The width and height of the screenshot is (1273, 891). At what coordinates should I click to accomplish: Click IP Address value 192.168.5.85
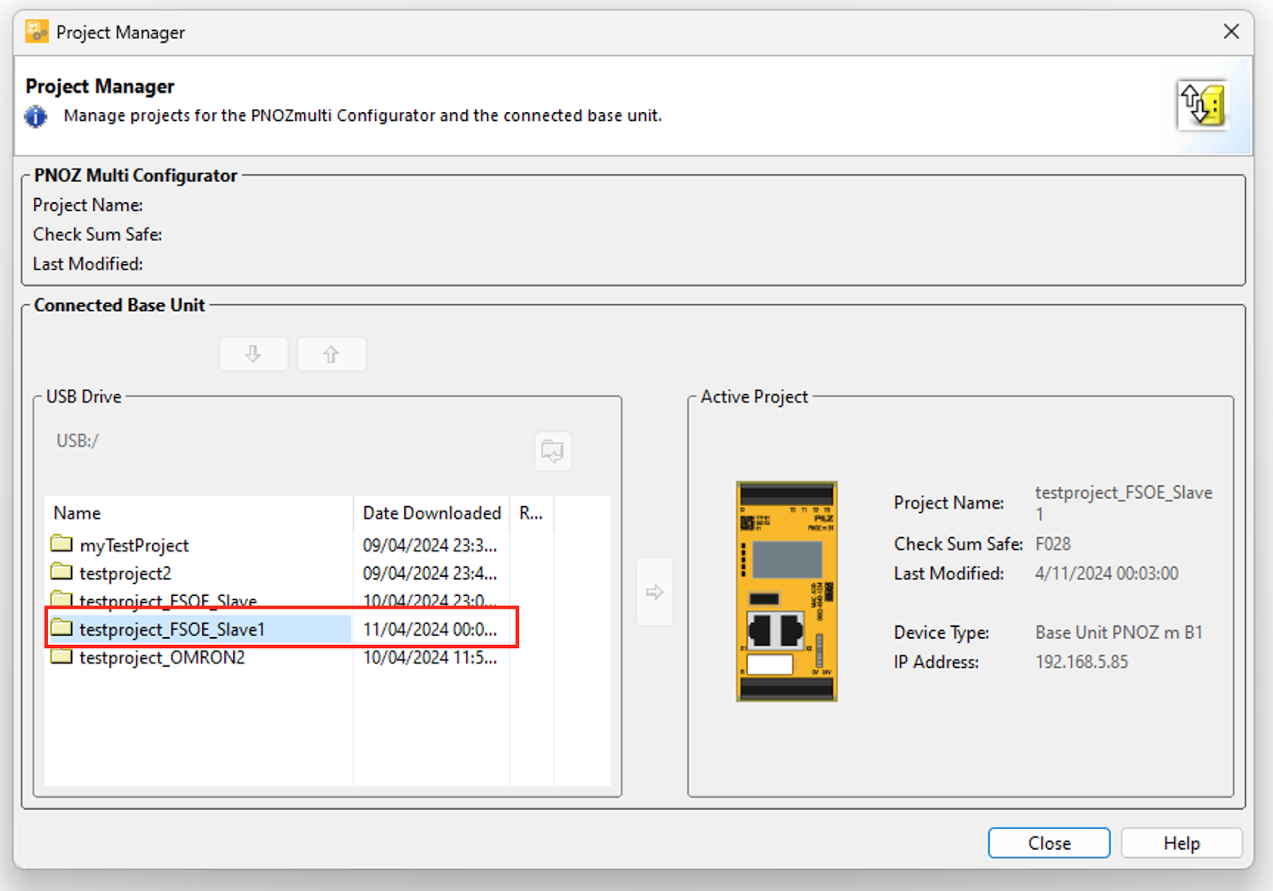click(x=1081, y=662)
